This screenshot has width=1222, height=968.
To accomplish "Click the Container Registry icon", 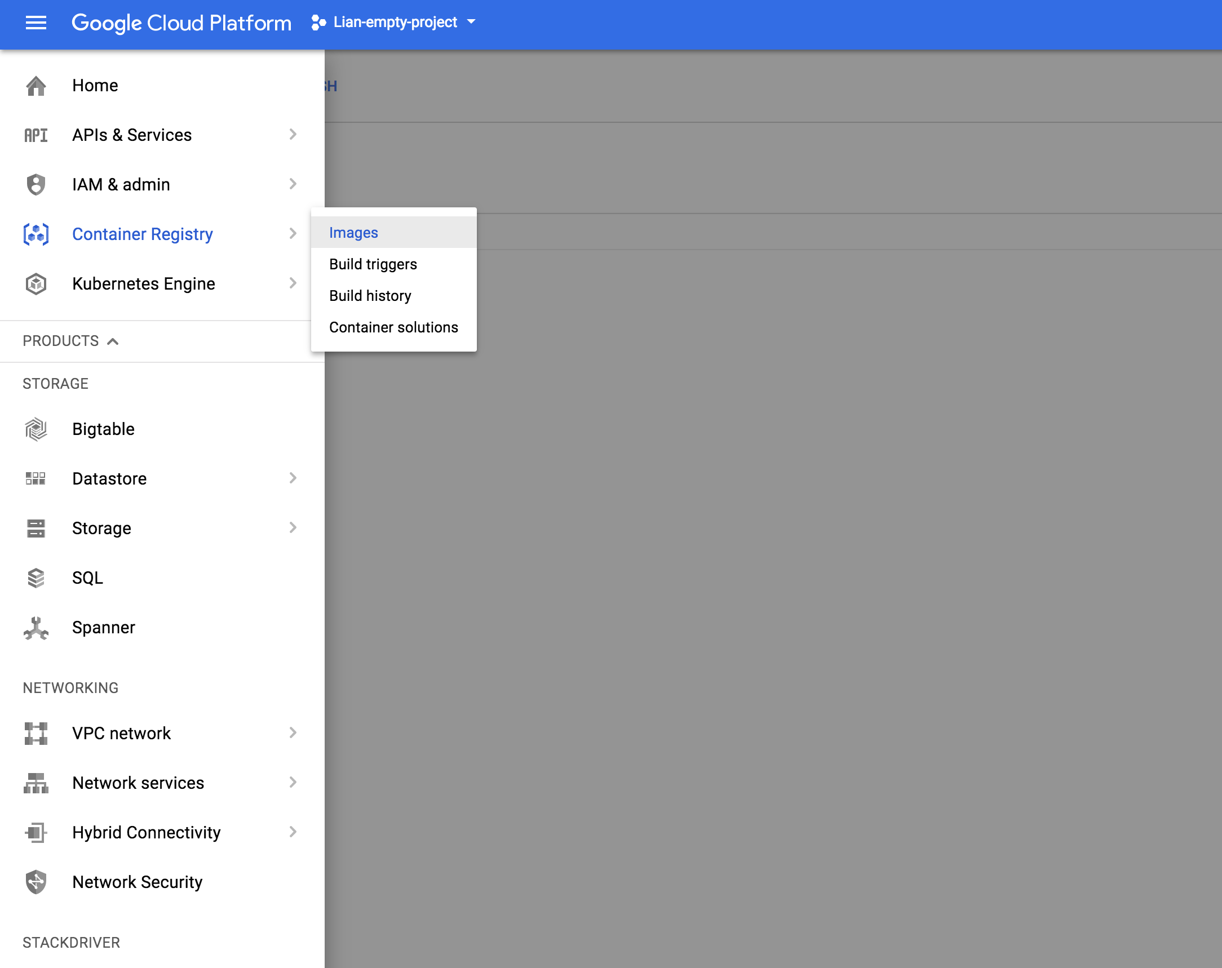I will [36, 234].
